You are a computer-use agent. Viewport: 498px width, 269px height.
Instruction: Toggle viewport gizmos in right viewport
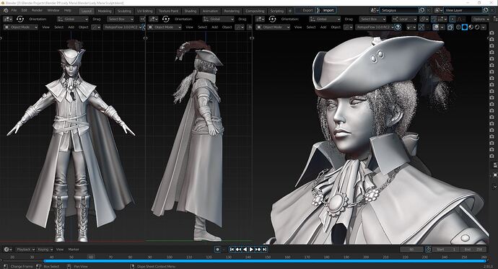421,27
